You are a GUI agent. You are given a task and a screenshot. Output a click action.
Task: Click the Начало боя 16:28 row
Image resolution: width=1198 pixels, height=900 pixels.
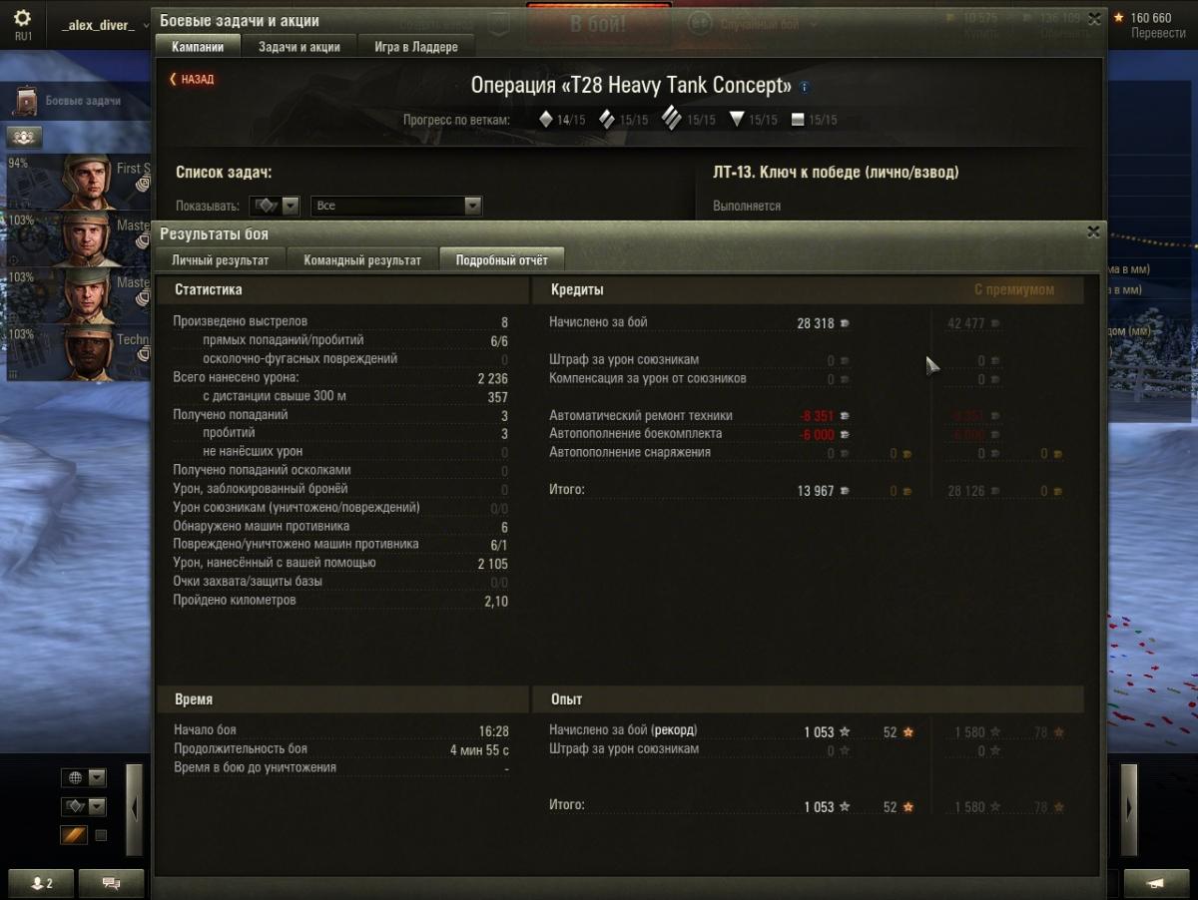pyautogui.click(x=340, y=730)
